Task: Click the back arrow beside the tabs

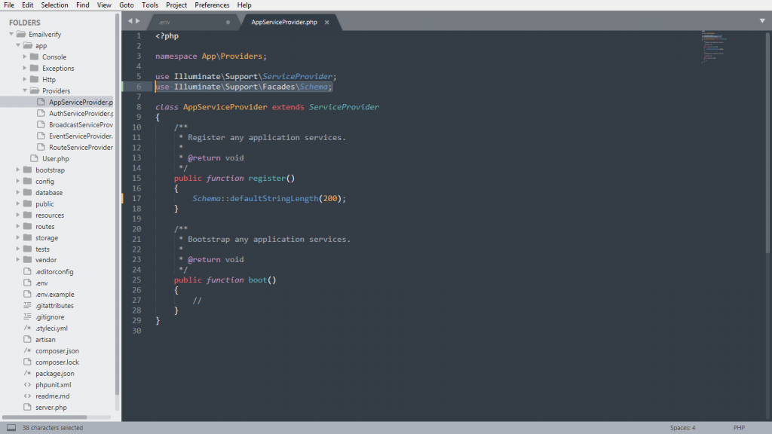Action: click(130, 22)
